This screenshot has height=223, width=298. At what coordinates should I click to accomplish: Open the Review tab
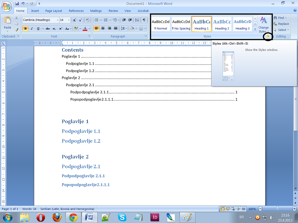(x=113, y=11)
